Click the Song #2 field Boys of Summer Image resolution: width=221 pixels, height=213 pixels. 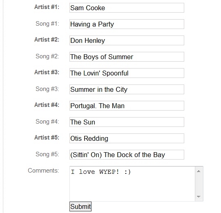[127, 57]
